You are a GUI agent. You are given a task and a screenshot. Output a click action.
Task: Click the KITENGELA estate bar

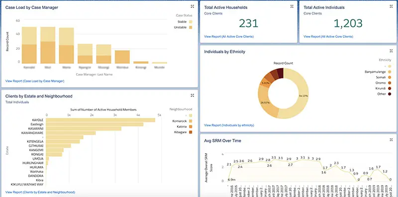(x=63, y=142)
